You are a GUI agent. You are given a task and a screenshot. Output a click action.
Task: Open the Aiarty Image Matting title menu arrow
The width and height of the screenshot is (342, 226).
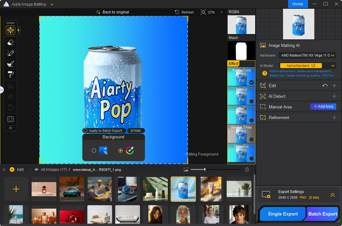52,4
